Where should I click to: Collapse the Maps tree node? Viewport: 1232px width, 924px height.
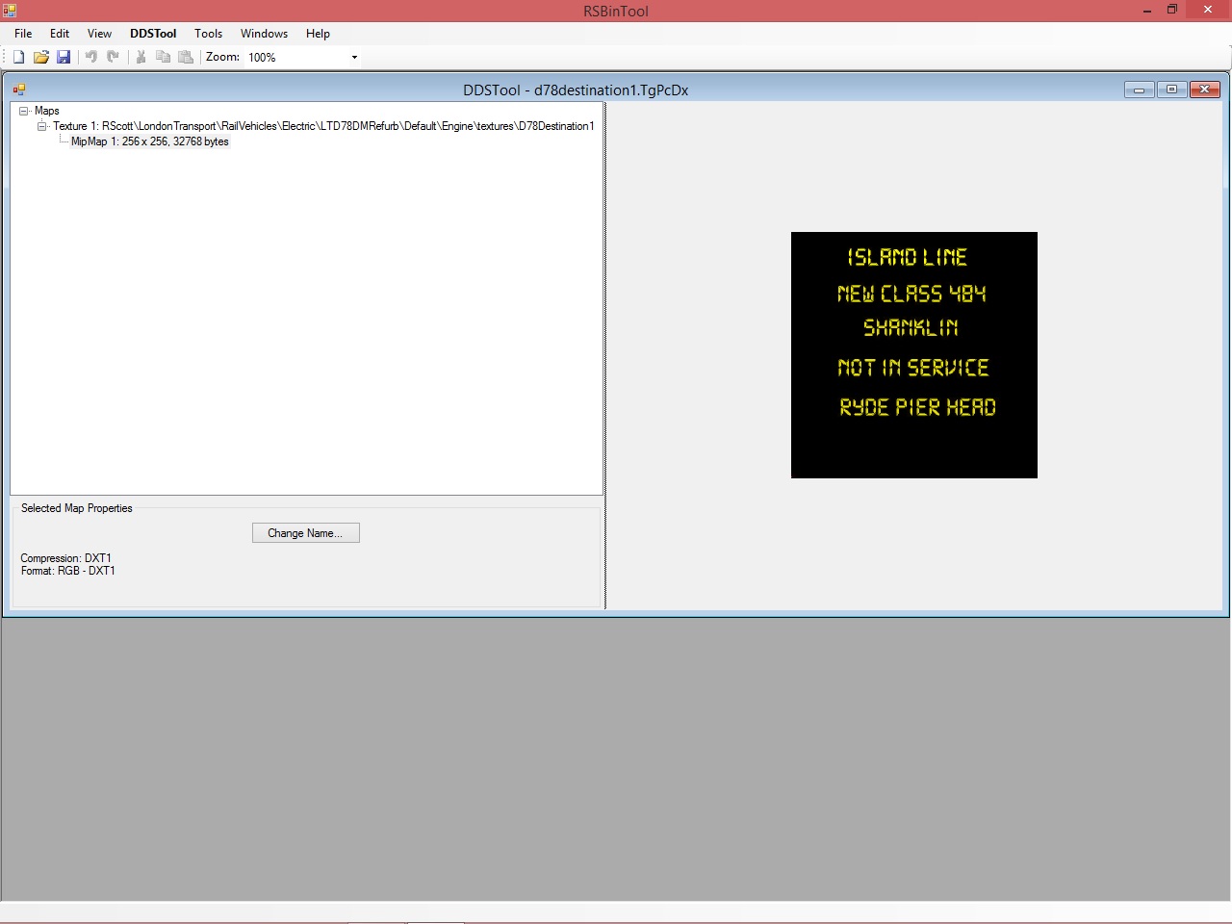24,112
